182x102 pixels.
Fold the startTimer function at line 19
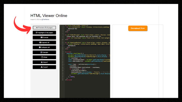click(x=64, y=53)
